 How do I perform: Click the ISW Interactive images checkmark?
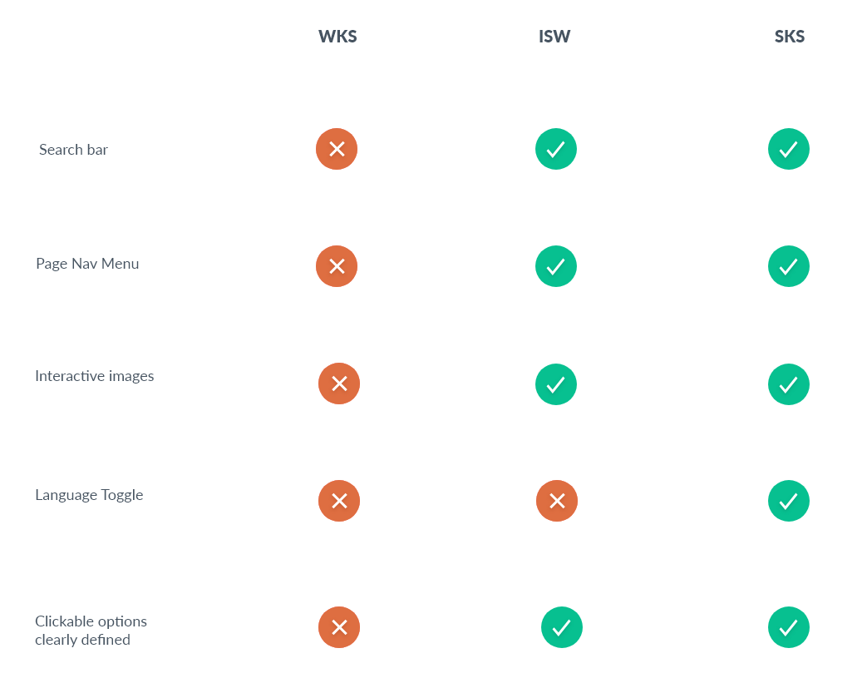pos(556,384)
